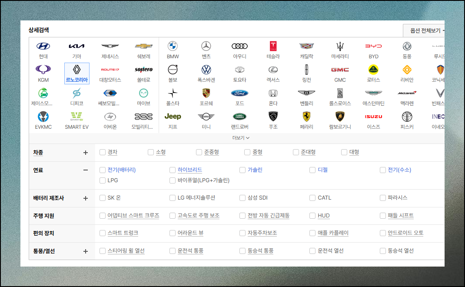Choose the Lotus (로터스) logo

[373, 70]
